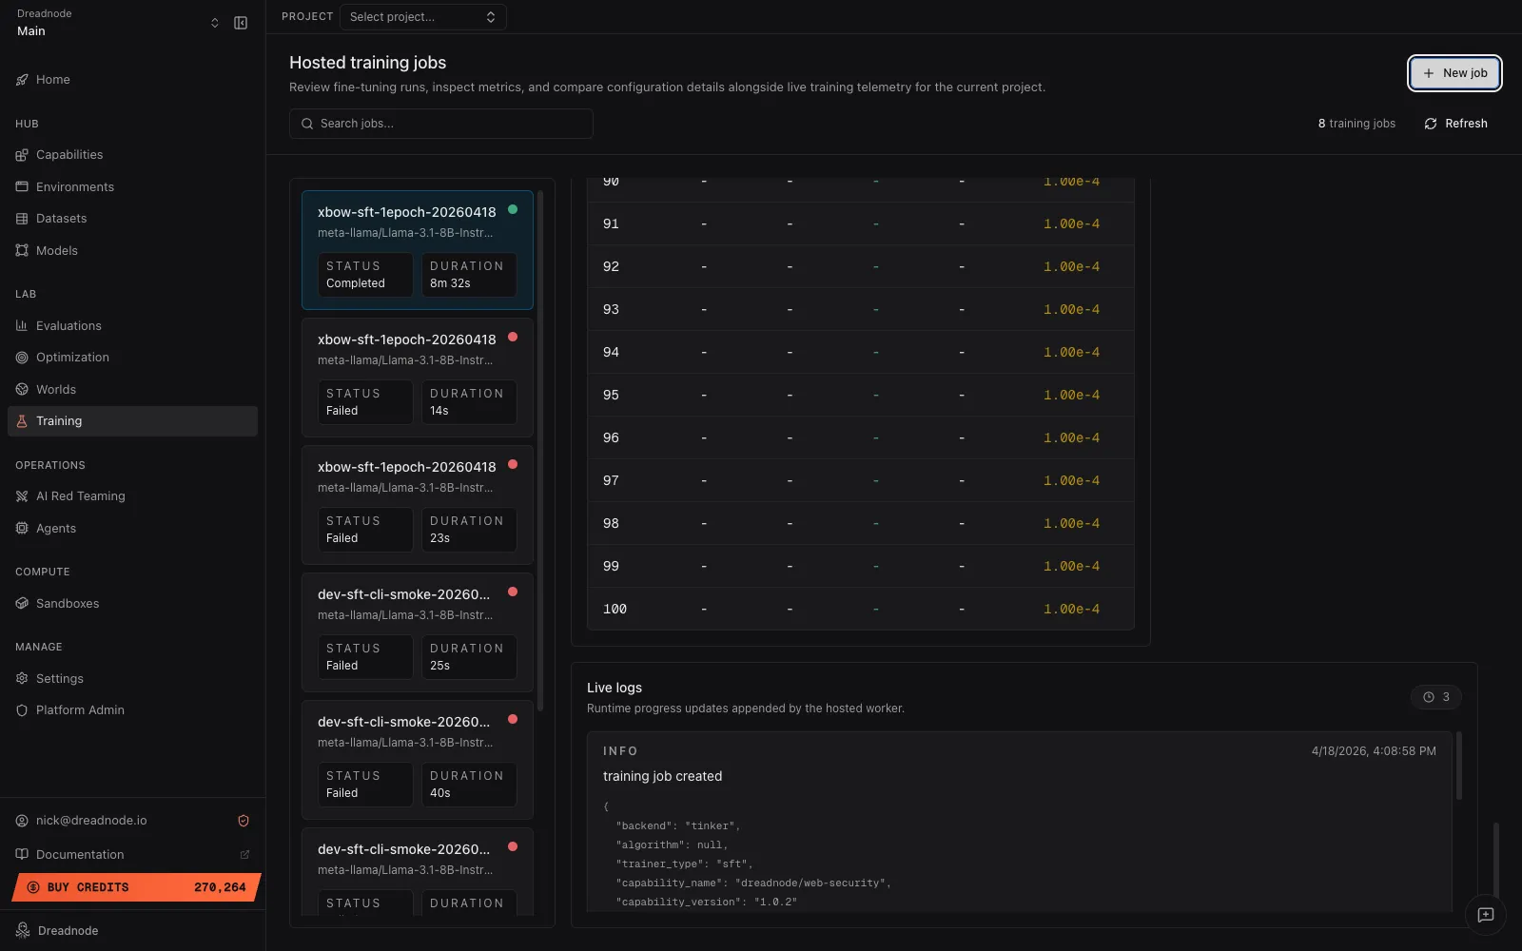Collapse the sidebar with the panel icon
This screenshot has height=951, width=1522.
pyautogui.click(x=240, y=22)
